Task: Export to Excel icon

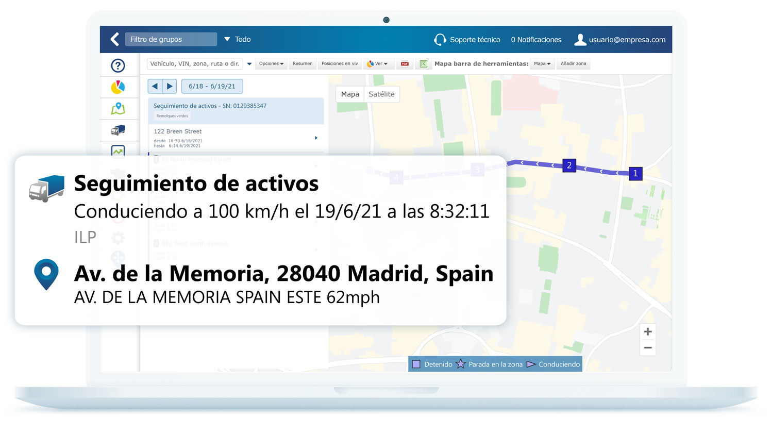Action: pos(423,64)
